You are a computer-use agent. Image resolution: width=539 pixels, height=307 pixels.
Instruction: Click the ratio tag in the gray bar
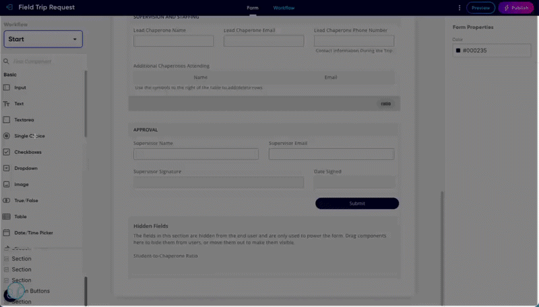pyautogui.click(x=385, y=103)
